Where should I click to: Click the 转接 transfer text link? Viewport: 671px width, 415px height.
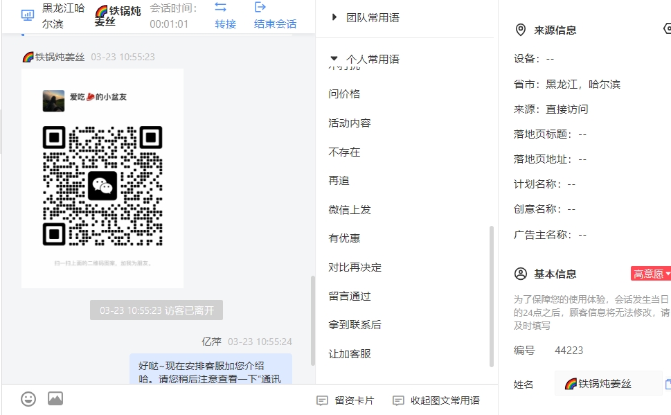226,24
